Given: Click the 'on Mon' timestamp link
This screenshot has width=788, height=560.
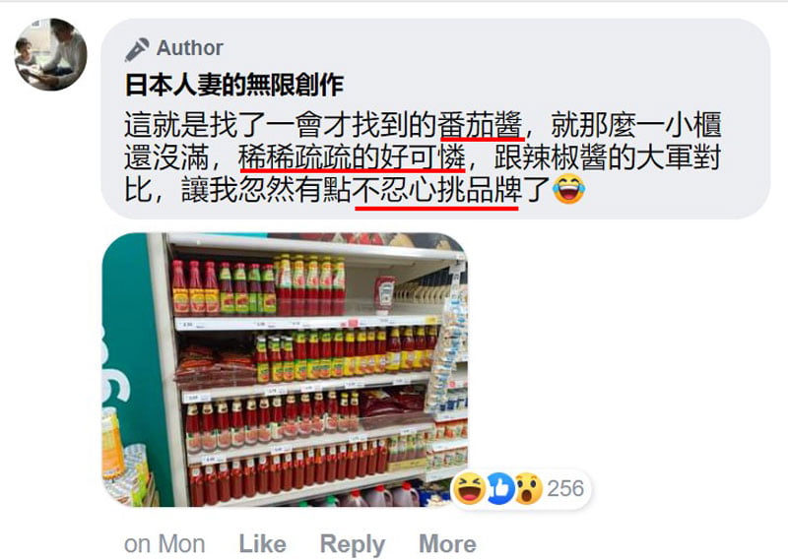Looking at the screenshot, I should pyautogui.click(x=164, y=544).
